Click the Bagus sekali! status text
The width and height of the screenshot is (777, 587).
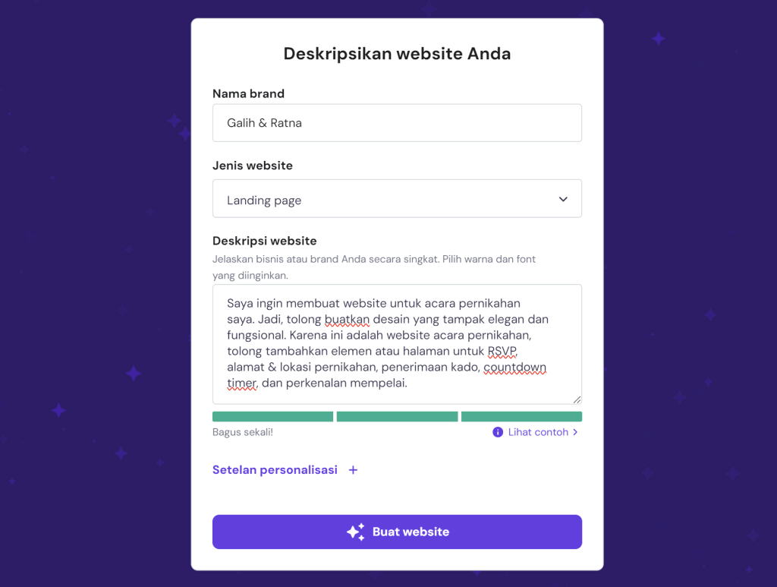(242, 432)
